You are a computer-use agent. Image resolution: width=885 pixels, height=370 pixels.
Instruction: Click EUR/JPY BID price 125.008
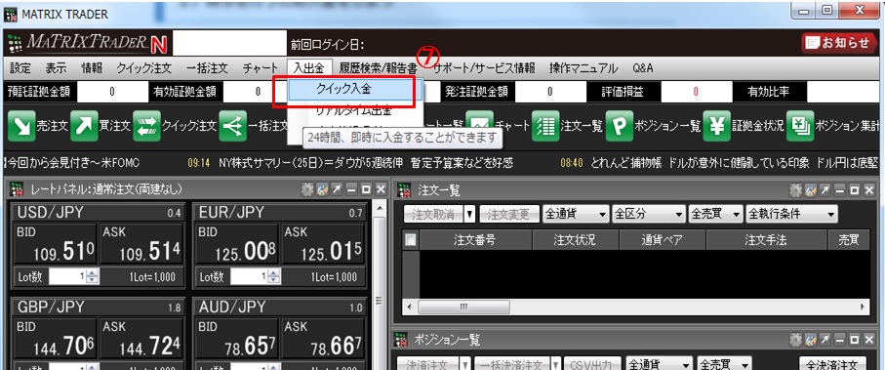pos(236,244)
